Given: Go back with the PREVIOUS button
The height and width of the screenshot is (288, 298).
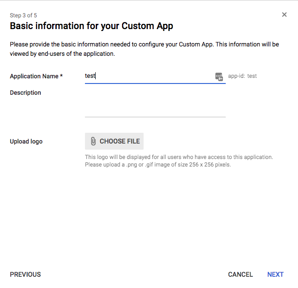Looking at the screenshot, I should 25,274.
